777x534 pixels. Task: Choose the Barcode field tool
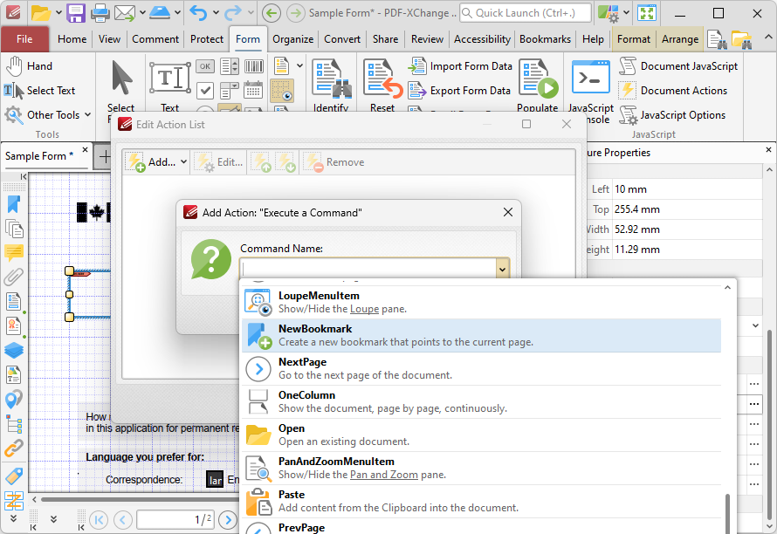(x=254, y=66)
